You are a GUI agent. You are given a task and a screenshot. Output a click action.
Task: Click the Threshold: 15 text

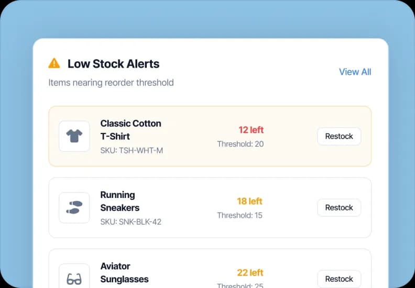tap(239, 215)
